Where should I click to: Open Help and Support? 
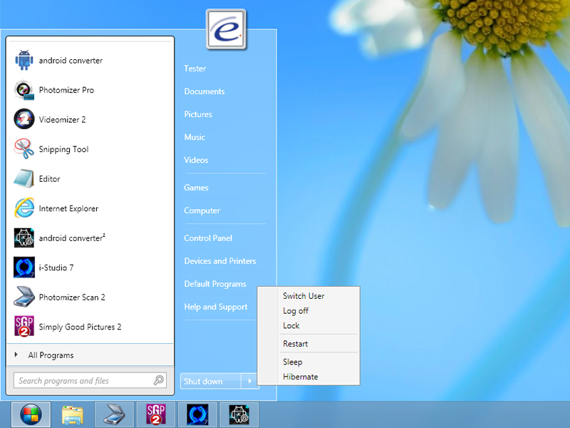(216, 307)
